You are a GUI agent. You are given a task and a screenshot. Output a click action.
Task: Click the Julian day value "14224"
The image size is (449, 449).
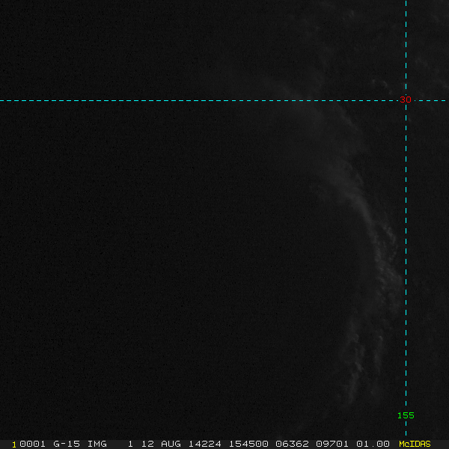click(205, 444)
